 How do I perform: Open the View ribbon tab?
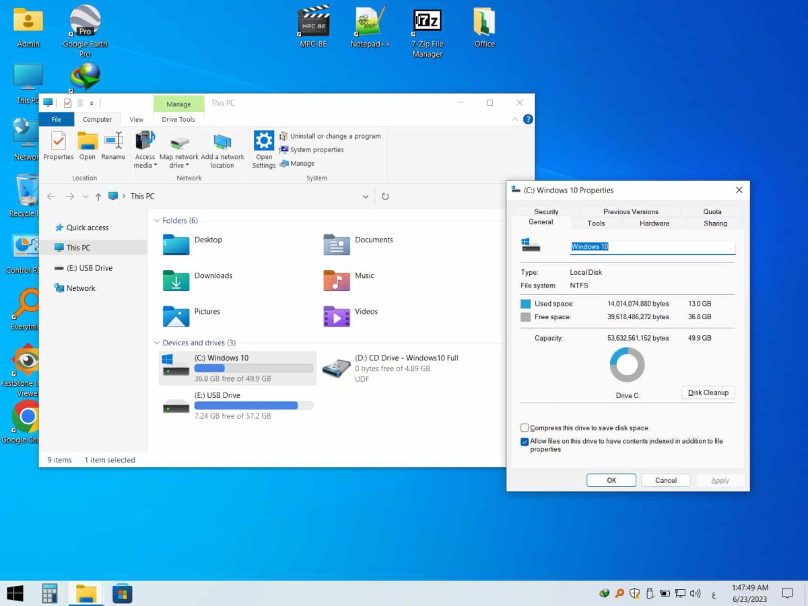pyautogui.click(x=137, y=120)
